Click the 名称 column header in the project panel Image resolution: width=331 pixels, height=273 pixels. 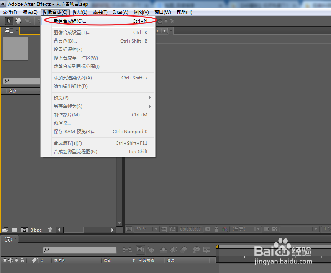coord(13,91)
